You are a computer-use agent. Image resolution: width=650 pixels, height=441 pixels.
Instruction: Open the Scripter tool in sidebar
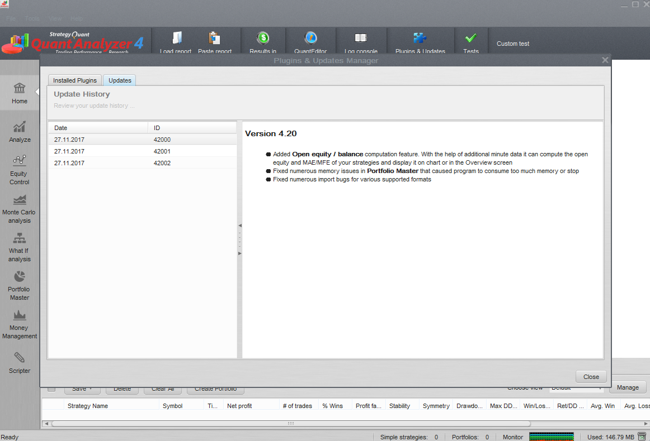click(20, 363)
